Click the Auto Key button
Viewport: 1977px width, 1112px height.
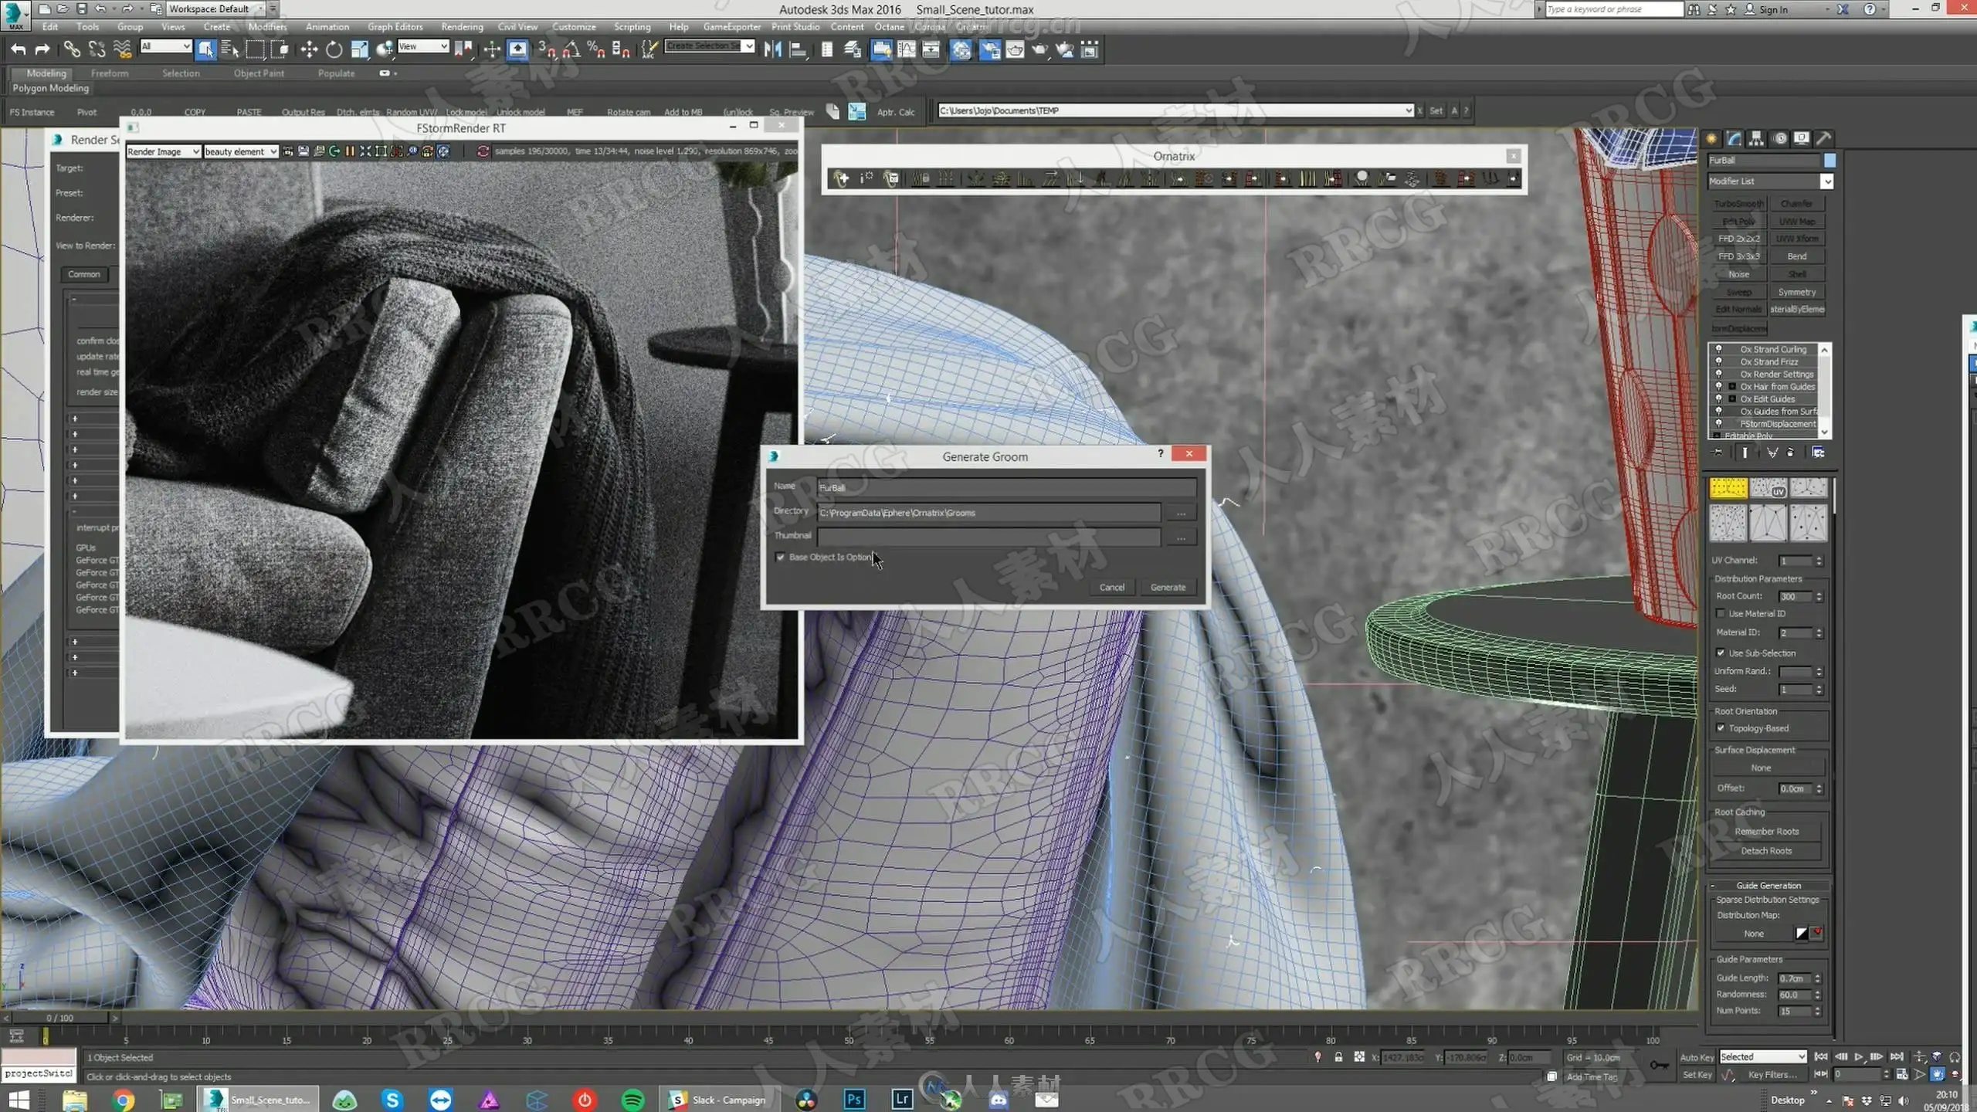click(x=1697, y=1057)
